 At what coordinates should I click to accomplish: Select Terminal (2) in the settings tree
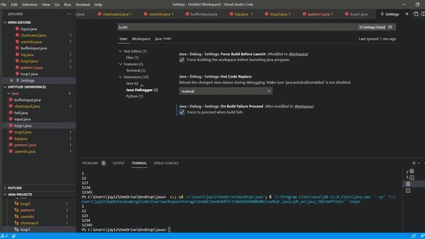tap(135, 70)
